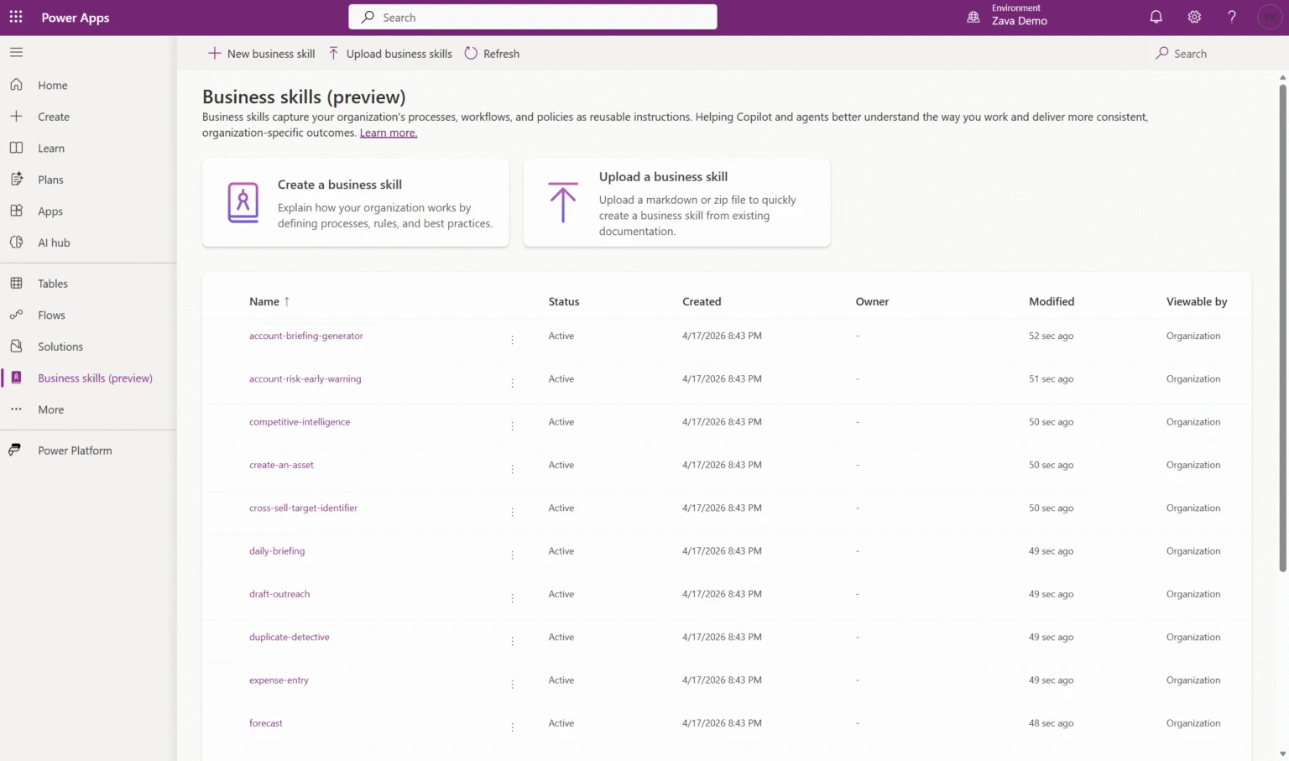The height and width of the screenshot is (761, 1289).
Task: Open more options for account-risk-early-warning
Action: 512,383
